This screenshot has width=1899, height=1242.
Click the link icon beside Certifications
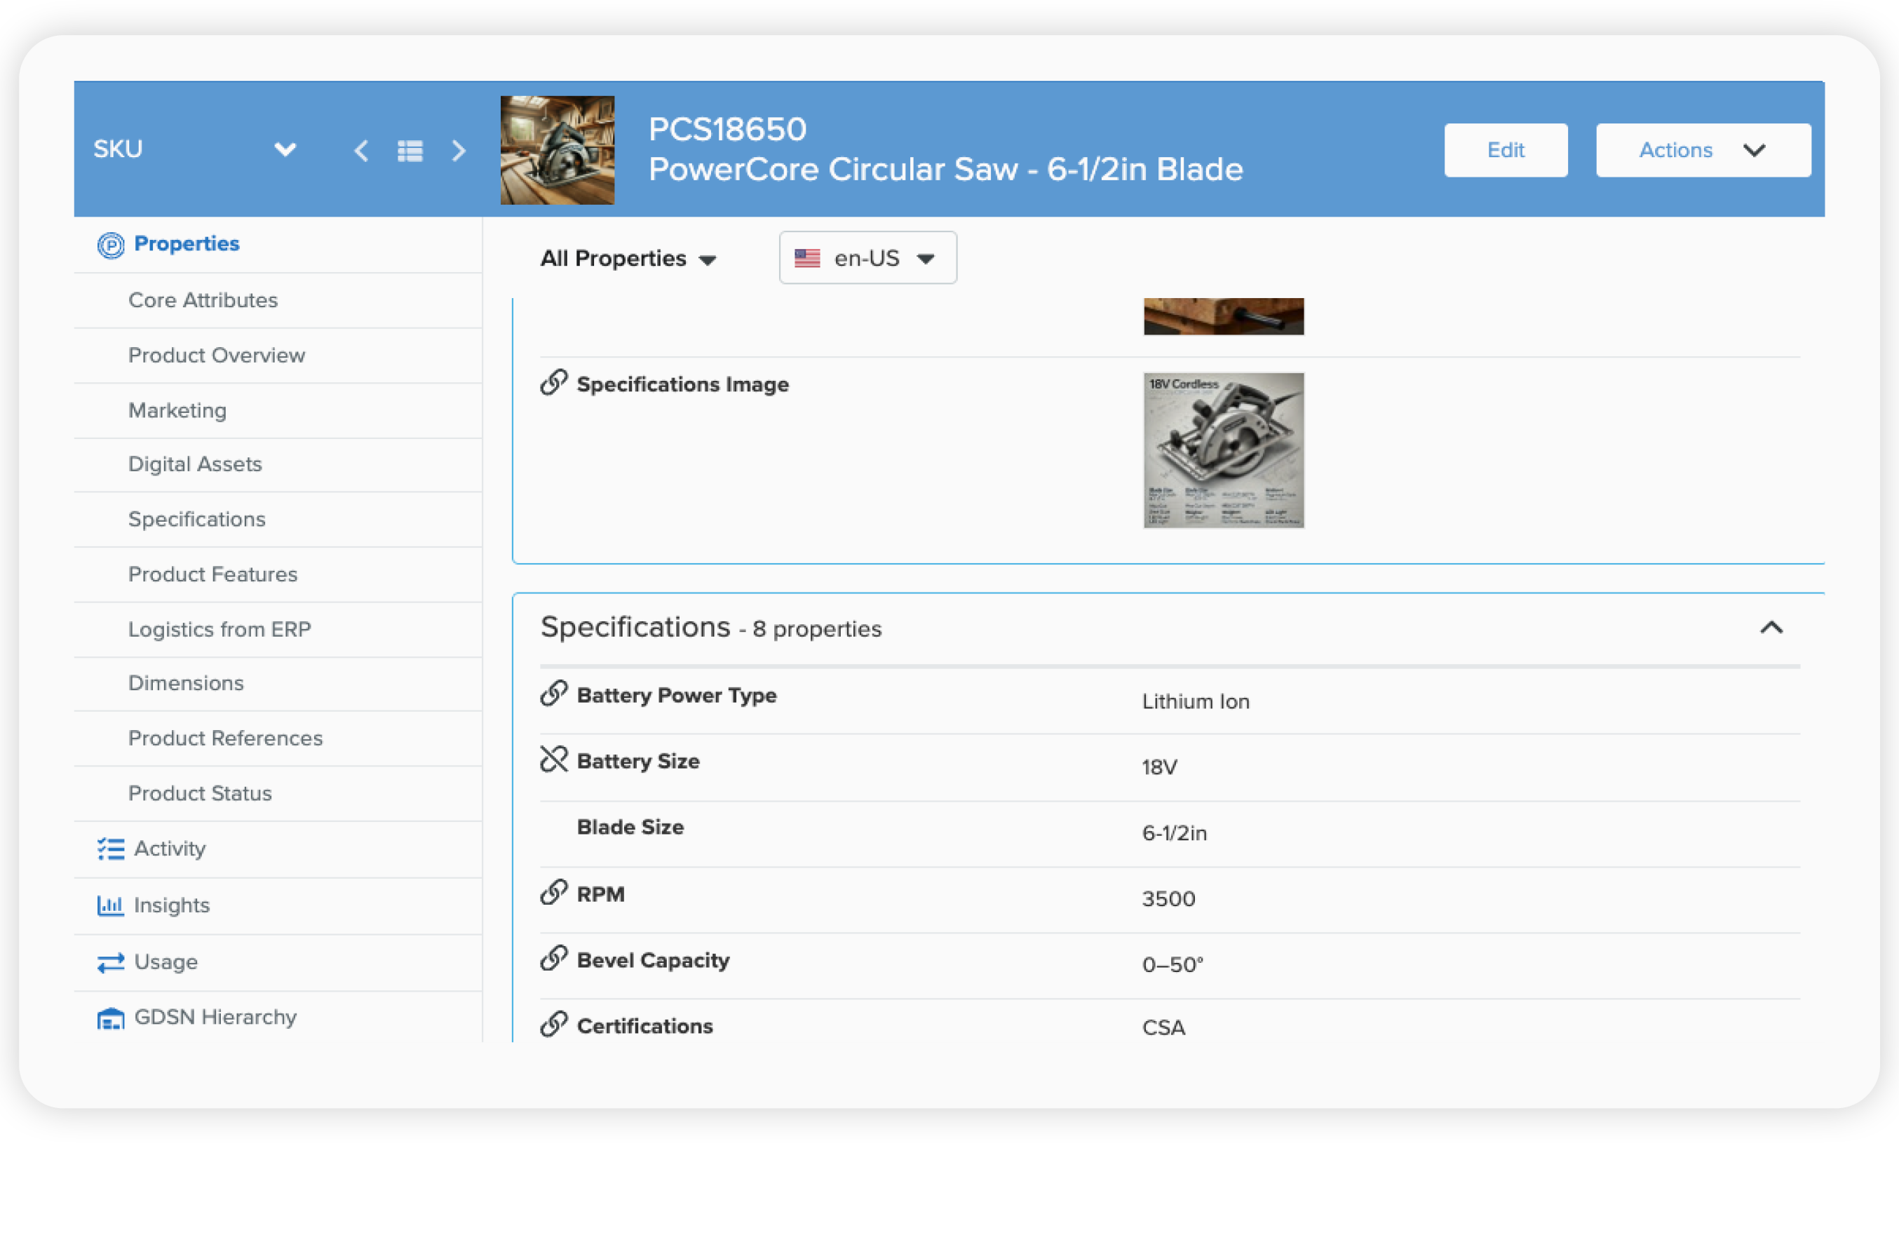pyautogui.click(x=554, y=1024)
